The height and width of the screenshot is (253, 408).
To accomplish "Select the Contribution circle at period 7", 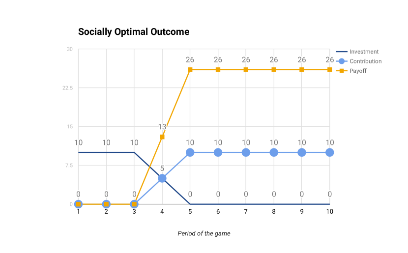I will pos(246,152).
